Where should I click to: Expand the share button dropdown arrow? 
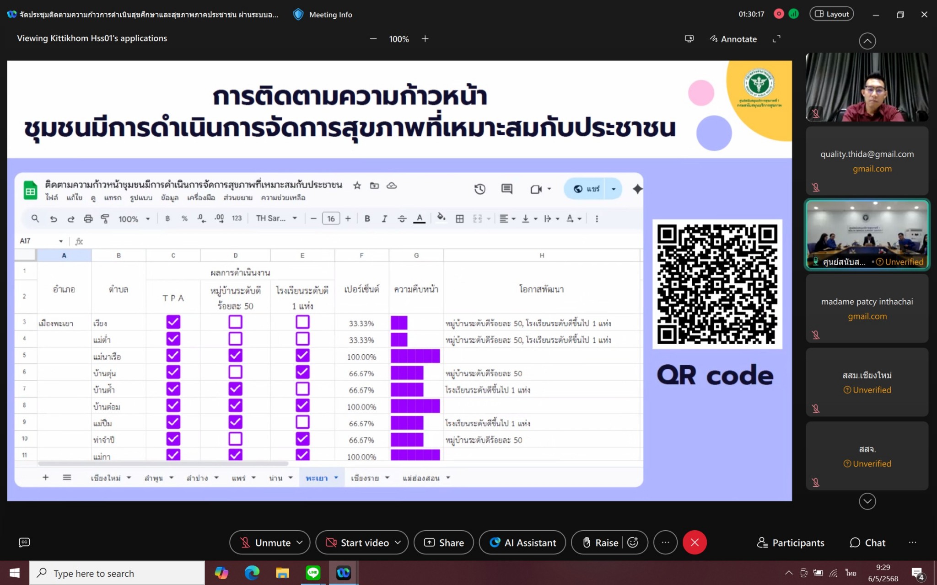coord(614,189)
